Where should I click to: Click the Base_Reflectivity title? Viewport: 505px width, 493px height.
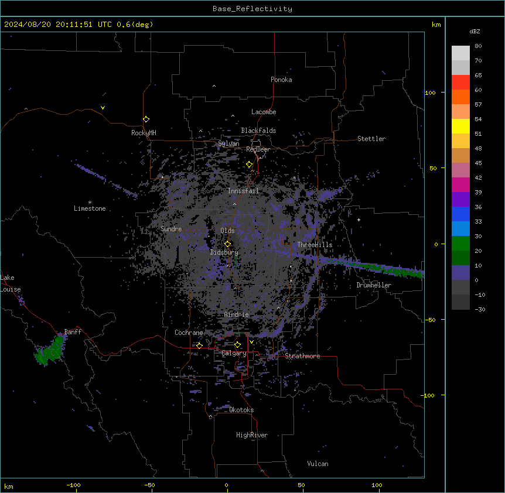pyautogui.click(x=252, y=9)
